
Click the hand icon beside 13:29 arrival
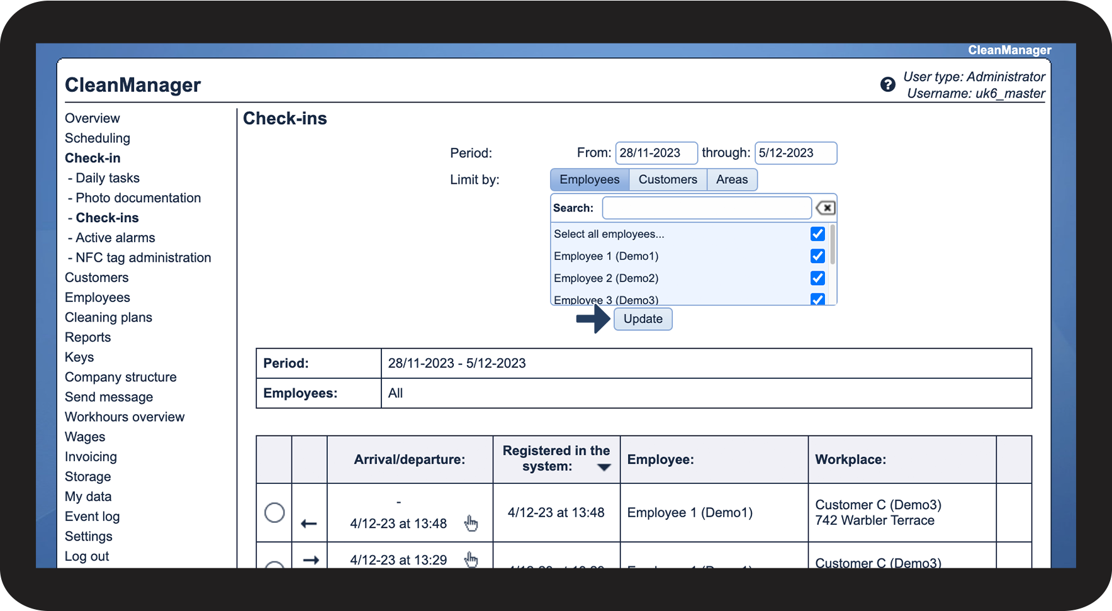tap(471, 559)
